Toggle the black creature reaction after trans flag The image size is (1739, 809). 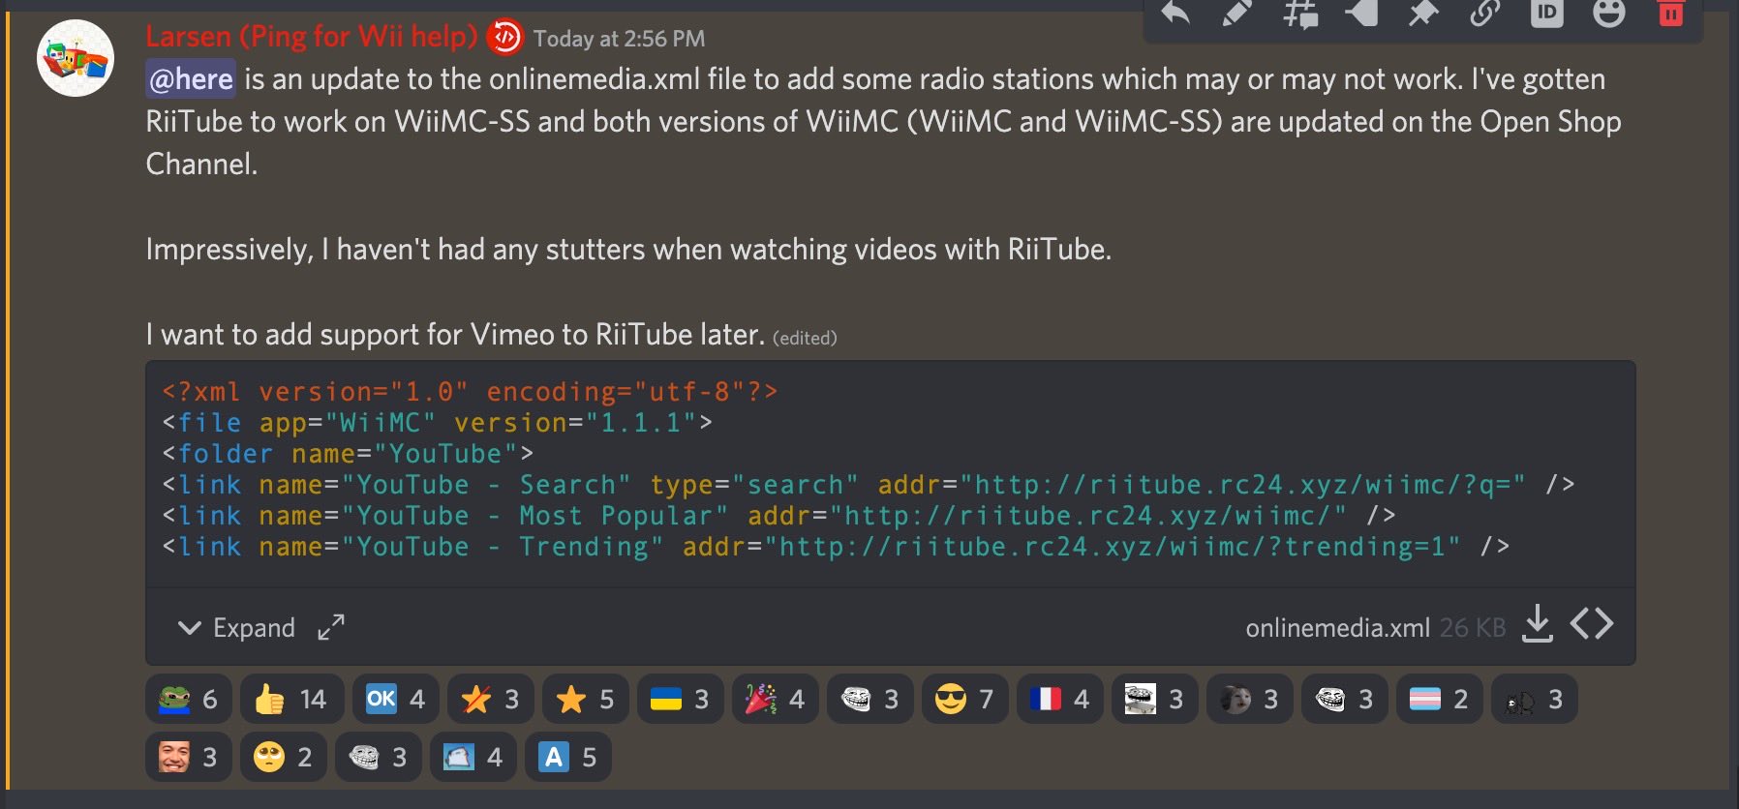(x=1534, y=699)
